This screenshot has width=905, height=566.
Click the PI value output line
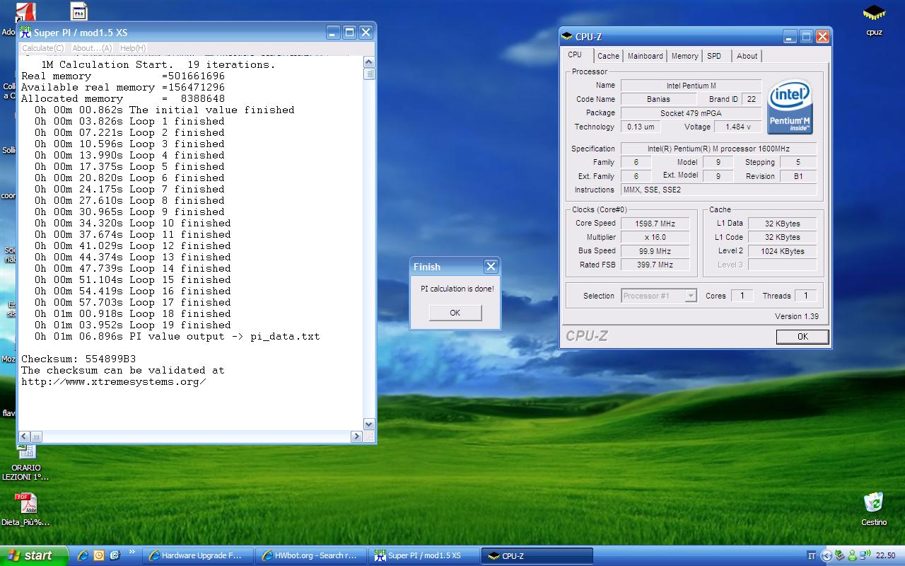point(177,336)
